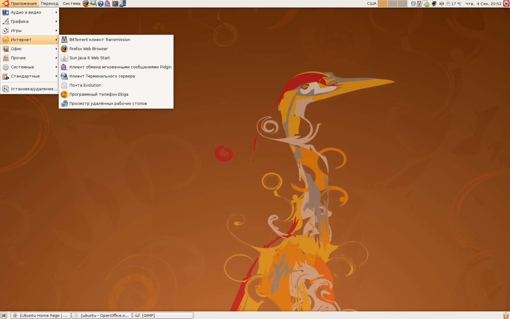Open the volume speaker icon
Viewport: 510px width, 319px height.
(x=441, y=4)
